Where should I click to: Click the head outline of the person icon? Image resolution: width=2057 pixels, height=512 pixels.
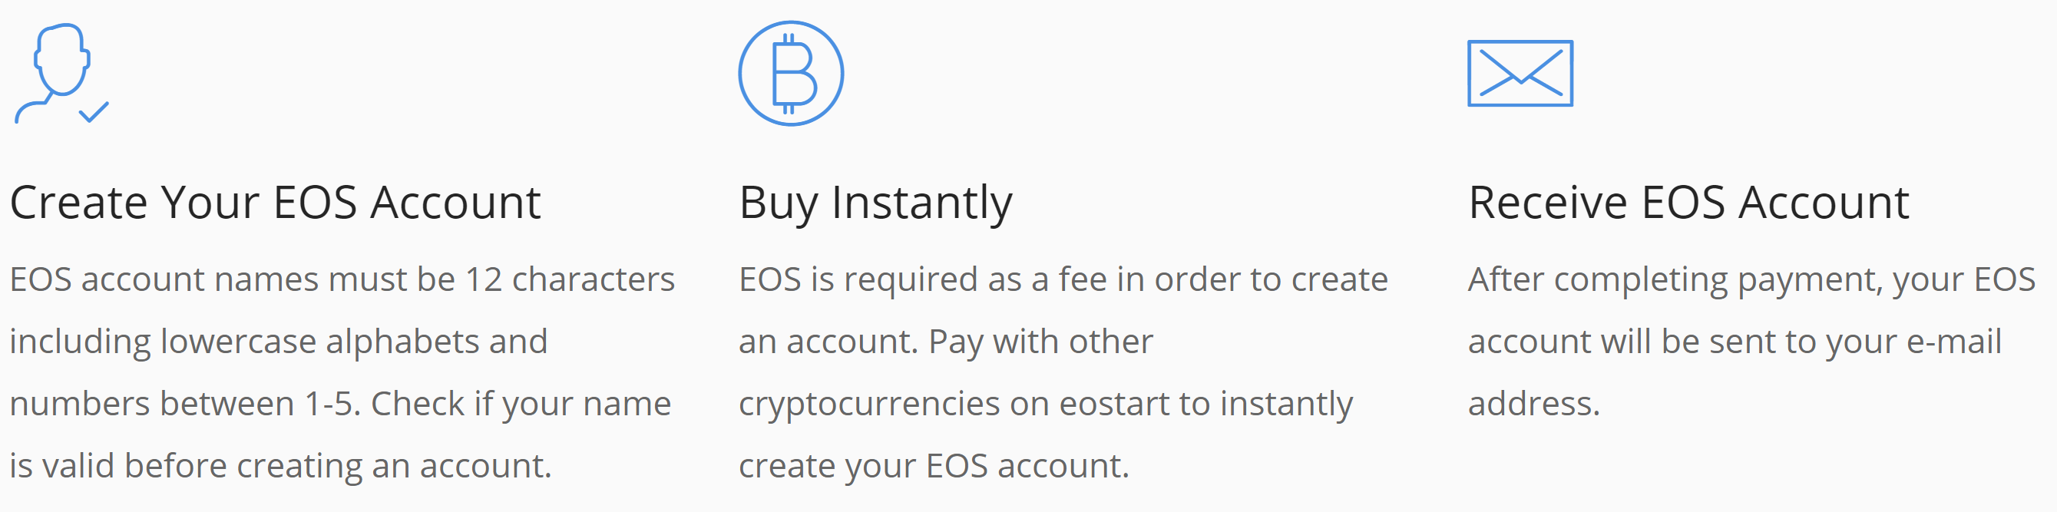[x=61, y=60]
